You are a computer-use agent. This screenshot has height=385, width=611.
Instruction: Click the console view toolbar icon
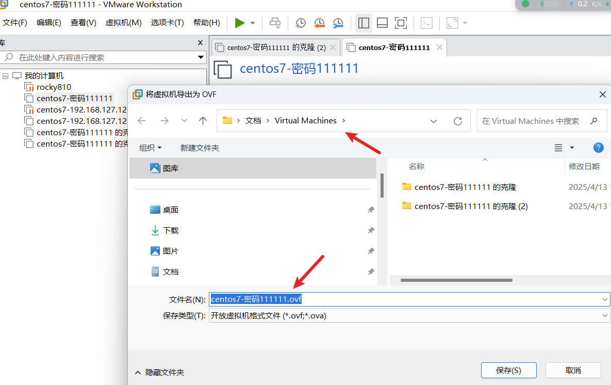pos(427,23)
